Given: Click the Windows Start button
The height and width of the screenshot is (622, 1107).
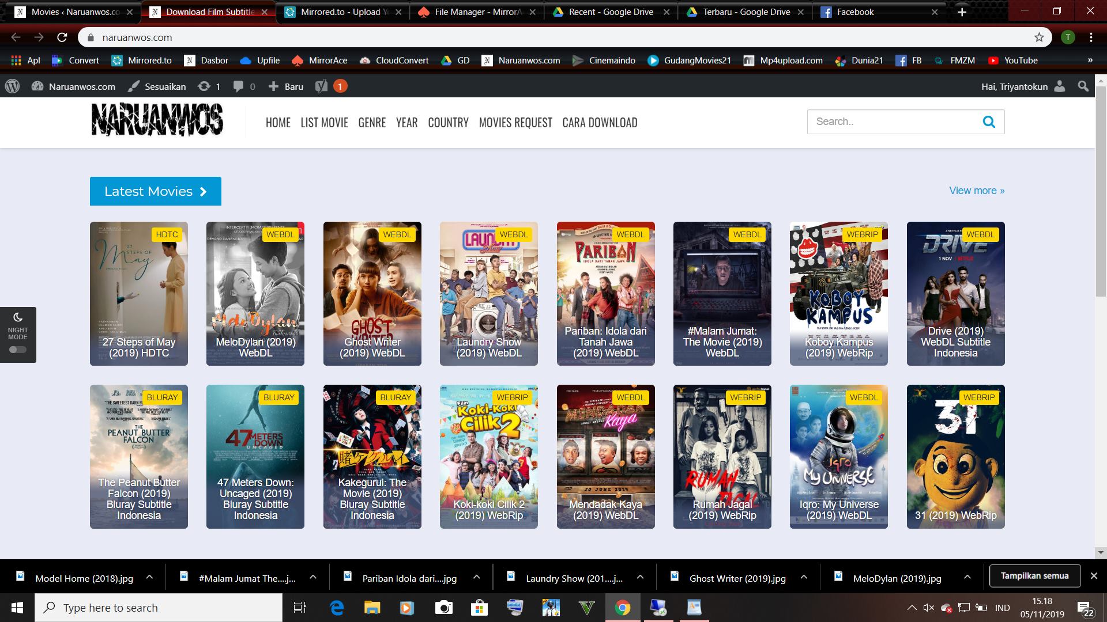Looking at the screenshot, I should 17,608.
